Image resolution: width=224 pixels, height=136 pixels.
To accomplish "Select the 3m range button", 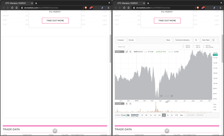I will click(155, 115).
